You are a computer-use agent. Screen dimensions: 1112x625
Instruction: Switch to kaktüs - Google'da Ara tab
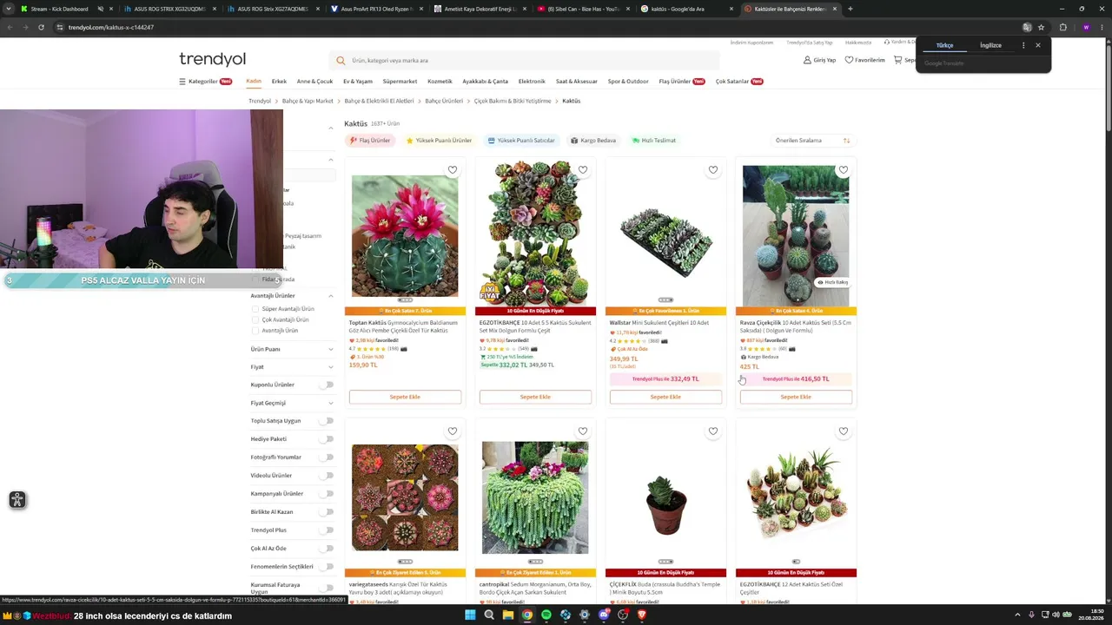click(x=686, y=9)
